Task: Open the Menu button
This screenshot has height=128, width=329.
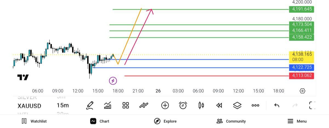Action: pos(297,121)
